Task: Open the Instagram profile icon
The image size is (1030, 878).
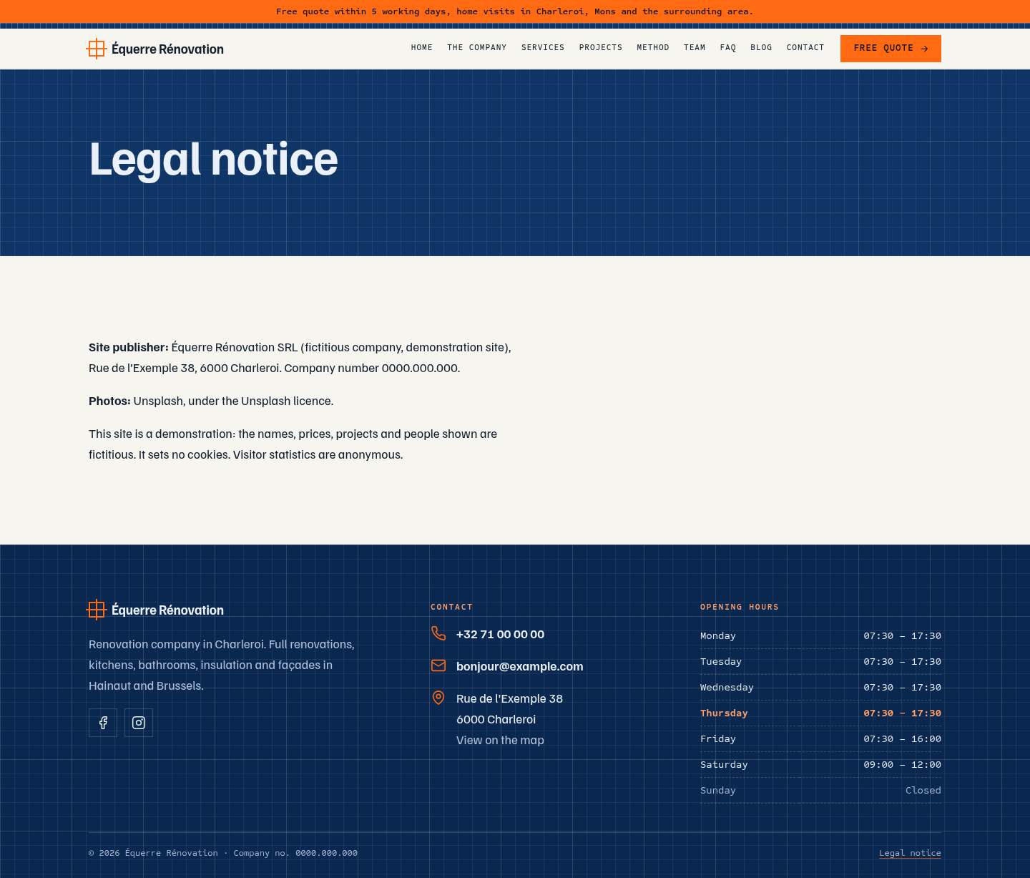Action: pos(139,723)
